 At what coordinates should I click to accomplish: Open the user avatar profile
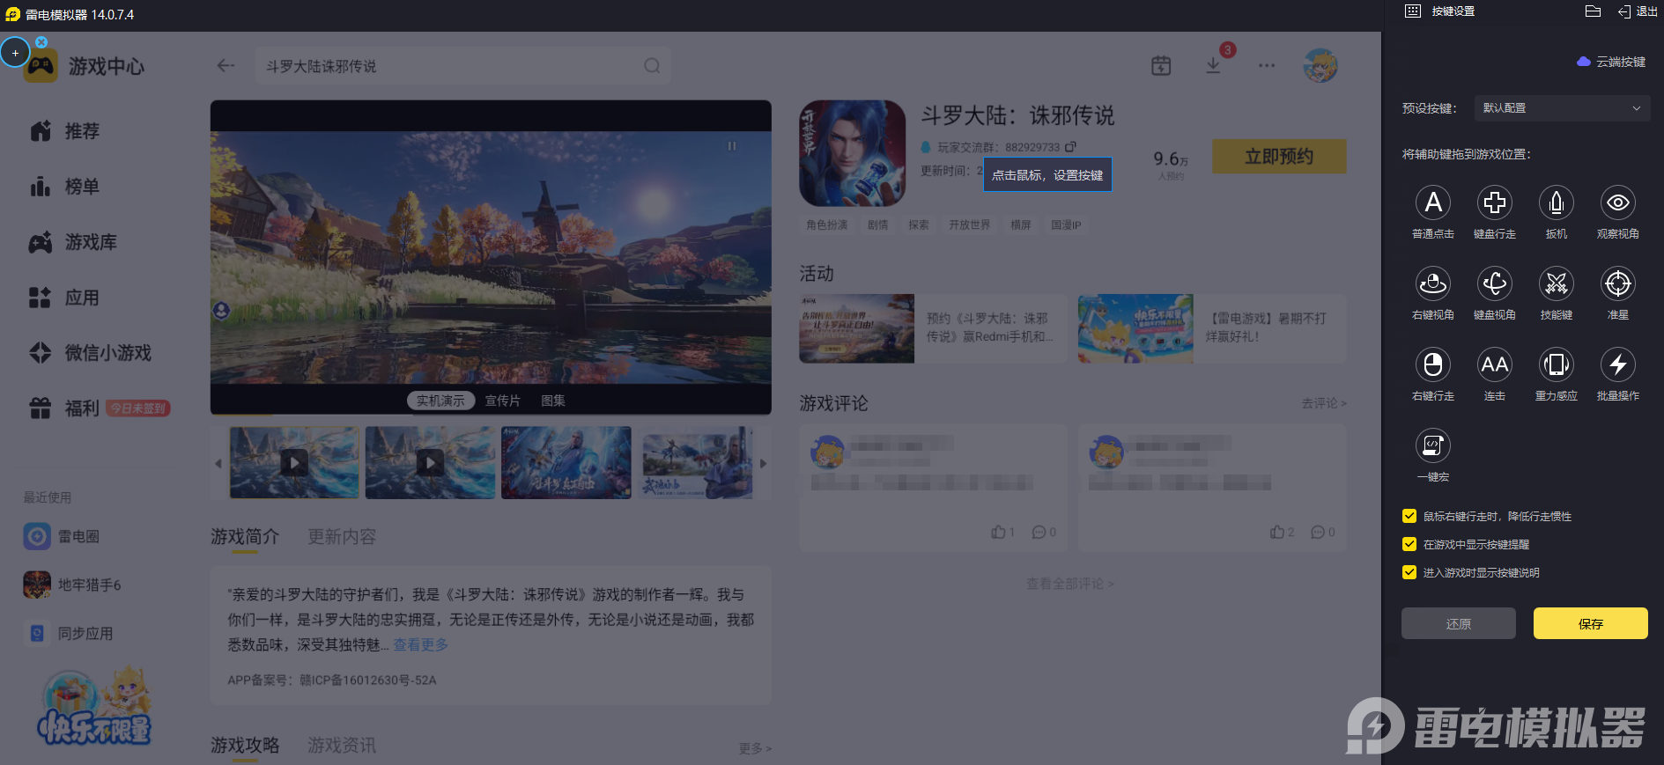coord(1320,66)
